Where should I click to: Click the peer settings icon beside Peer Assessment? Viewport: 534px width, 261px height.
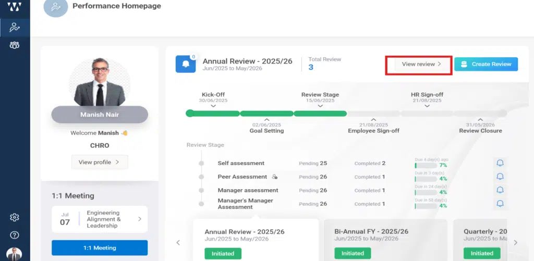click(x=274, y=177)
